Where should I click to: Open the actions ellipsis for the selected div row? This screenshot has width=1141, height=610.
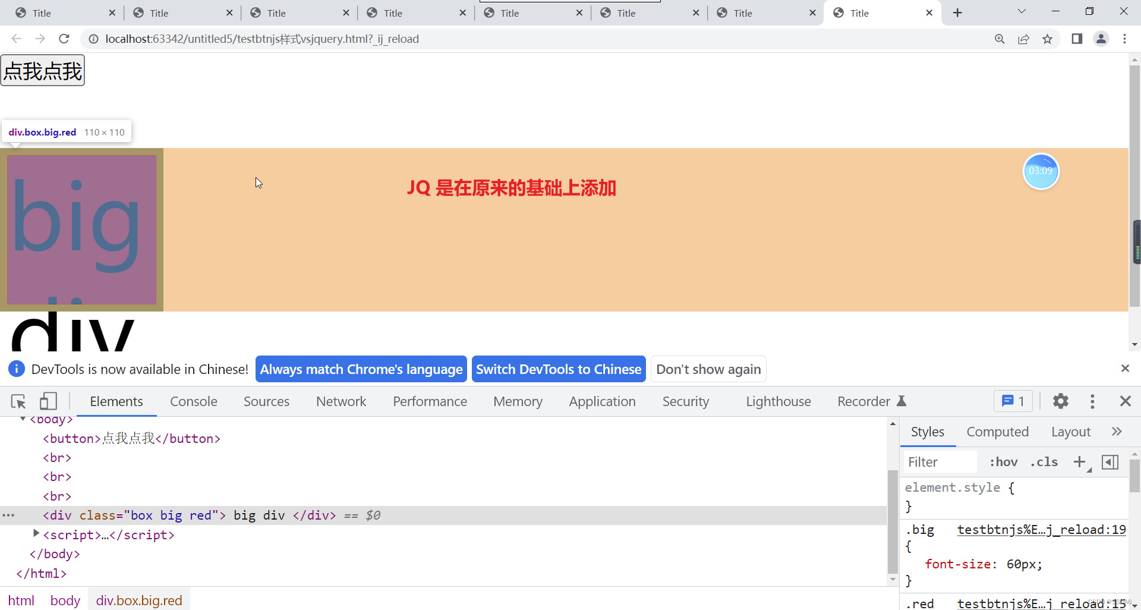coord(8,515)
